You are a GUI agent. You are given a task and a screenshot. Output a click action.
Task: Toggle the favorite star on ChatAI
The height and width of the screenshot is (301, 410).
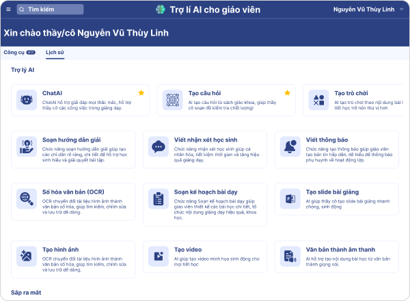click(x=141, y=92)
